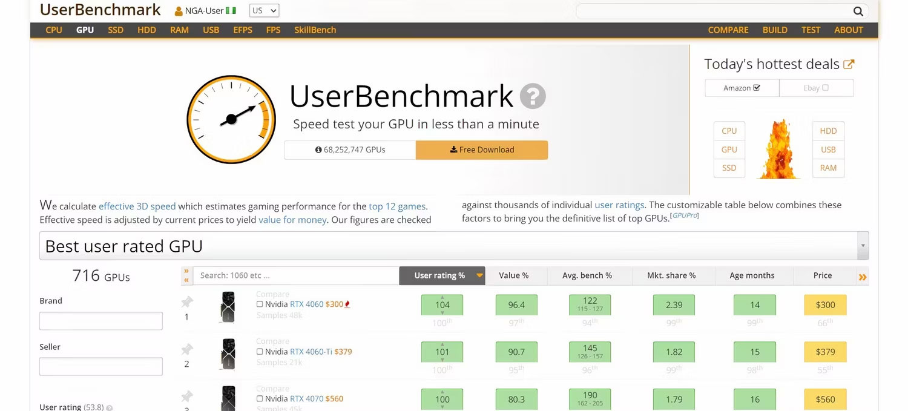Expand the Best user rated GPU dropdown
The width and height of the screenshot is (908, 411).
click(x=862, y=245)
